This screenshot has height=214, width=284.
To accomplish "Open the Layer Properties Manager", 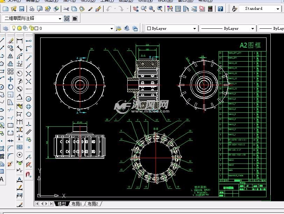I will [x=6, y=28].
